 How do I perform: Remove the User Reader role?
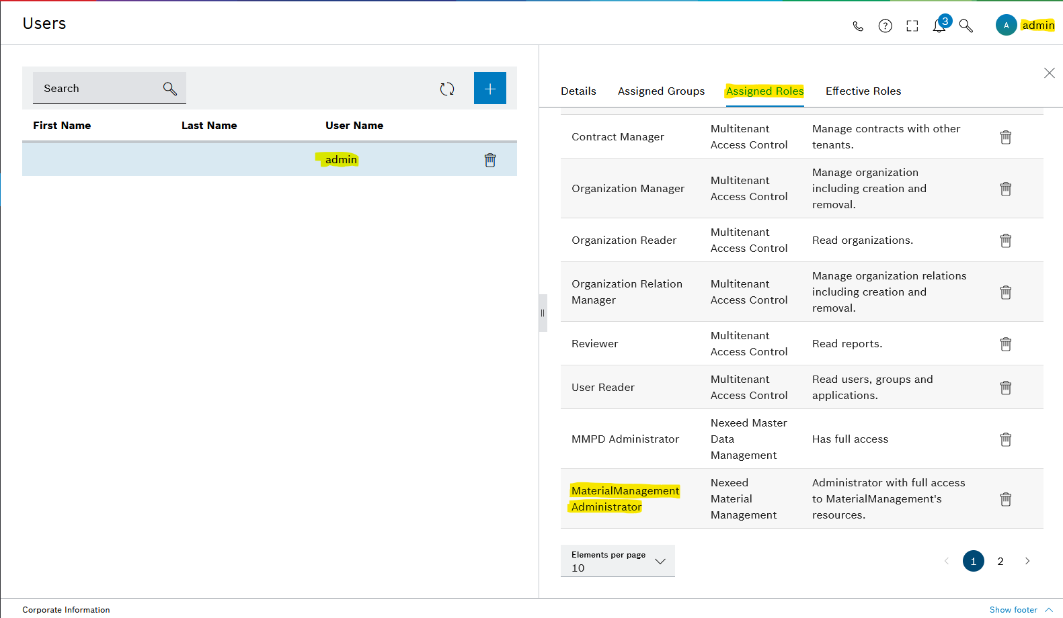point(1006,388)
